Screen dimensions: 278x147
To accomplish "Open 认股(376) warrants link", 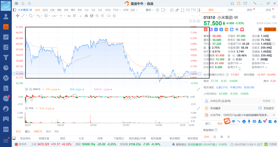I will click(x=222, y=87).
